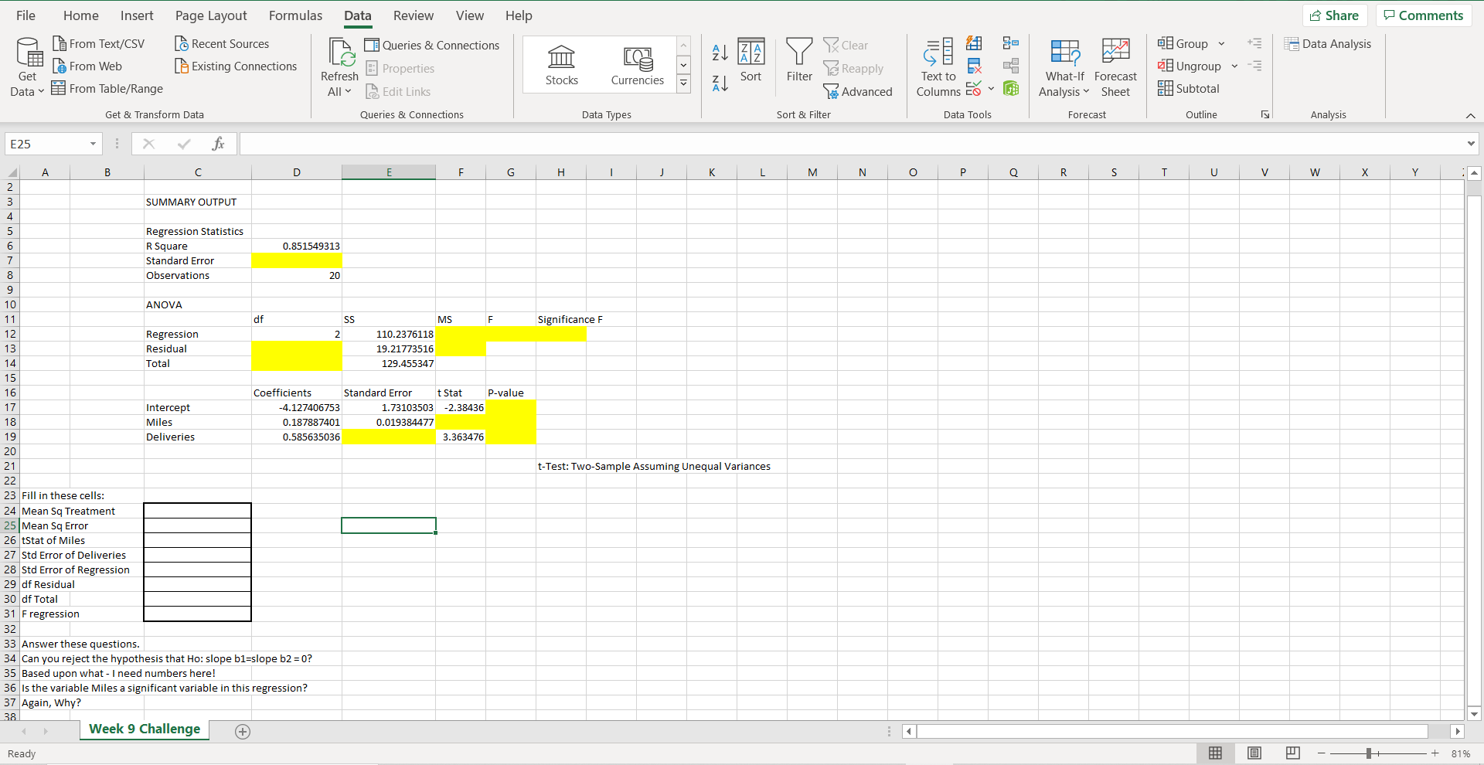
Task: Insert the Stocks data type
Action: 562,65
